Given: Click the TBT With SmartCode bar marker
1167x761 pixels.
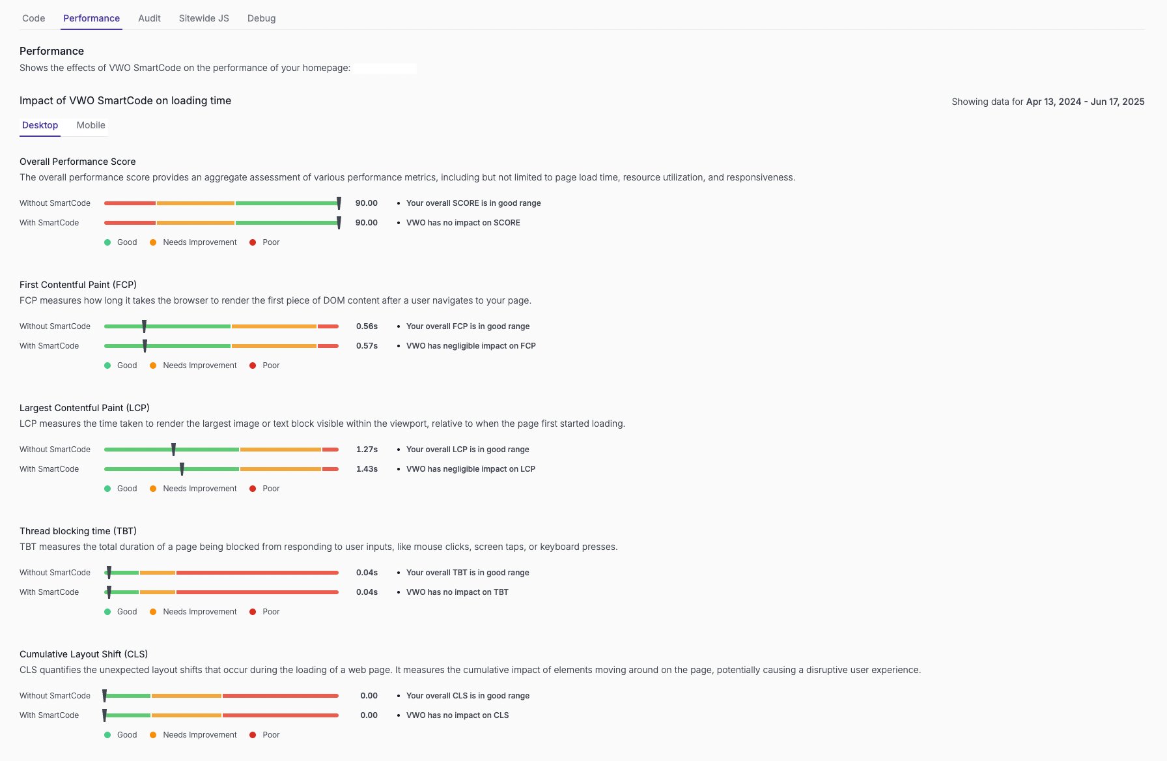Looking at the screenshot, I should coord(109,592).
